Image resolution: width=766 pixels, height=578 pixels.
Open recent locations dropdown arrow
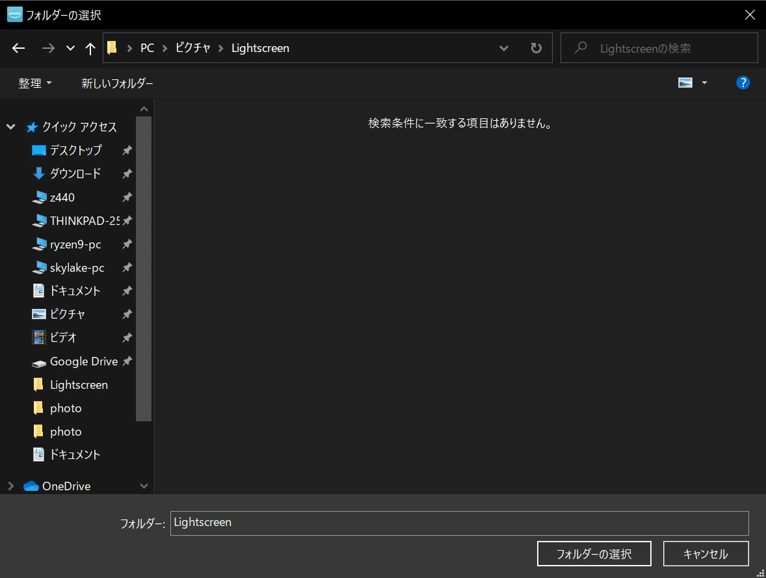(70, 48)
